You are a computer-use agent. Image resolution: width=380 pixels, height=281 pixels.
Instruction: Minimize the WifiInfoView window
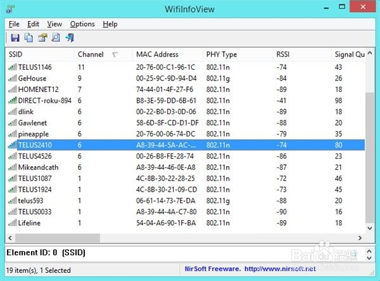pos(326,8)
